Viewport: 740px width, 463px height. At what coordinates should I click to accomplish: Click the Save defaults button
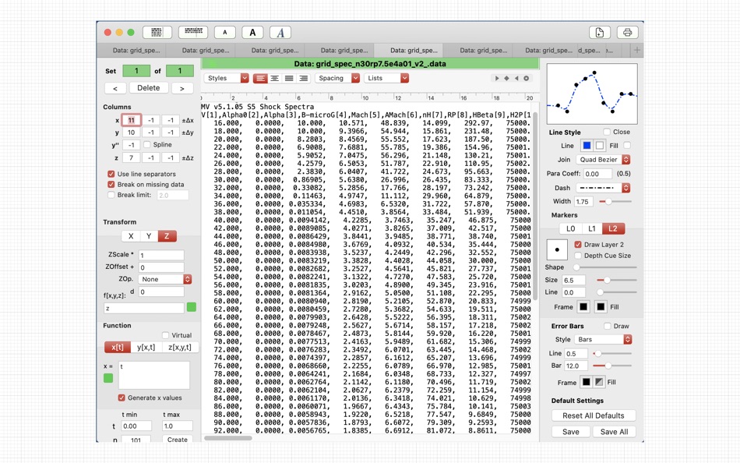coord(570,432)
